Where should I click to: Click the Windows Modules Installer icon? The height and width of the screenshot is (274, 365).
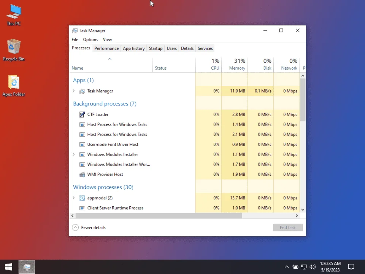(x=82, y=155)
